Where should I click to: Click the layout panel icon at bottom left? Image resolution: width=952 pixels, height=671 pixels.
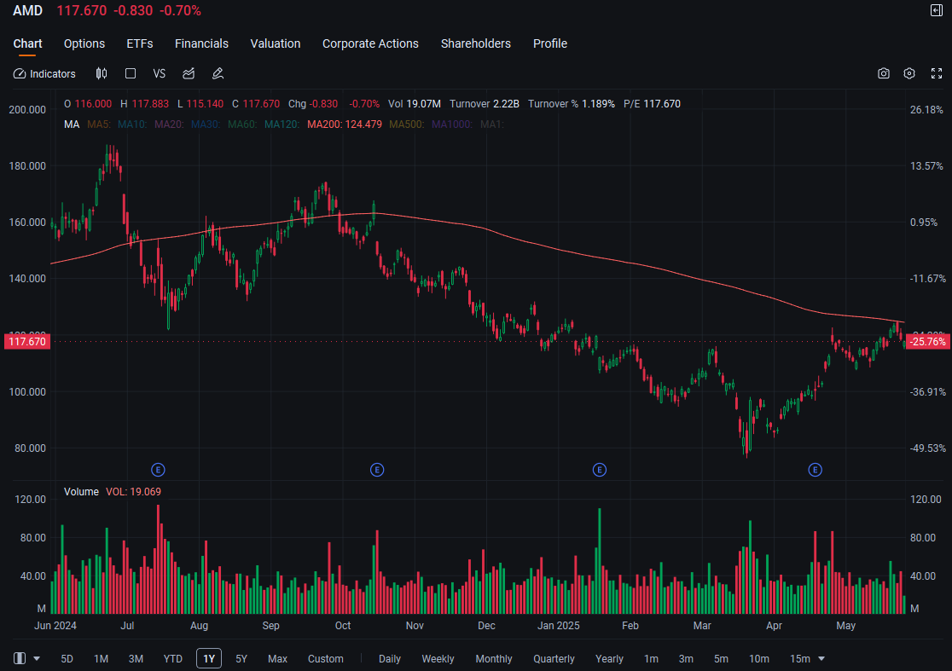[x=20, y=658]
